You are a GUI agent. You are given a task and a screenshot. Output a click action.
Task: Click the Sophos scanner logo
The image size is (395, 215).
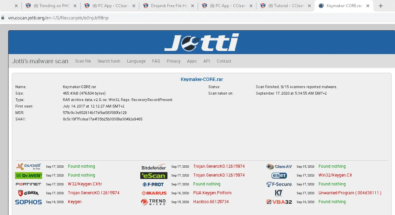(x=29, y=202)
